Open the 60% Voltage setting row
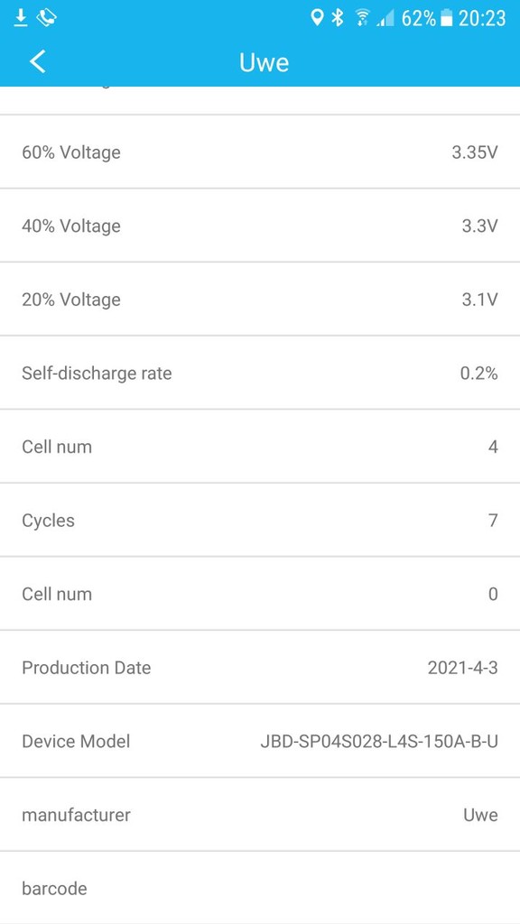Image resolution: width=520 pixels, height=924 pixels. 260,152
